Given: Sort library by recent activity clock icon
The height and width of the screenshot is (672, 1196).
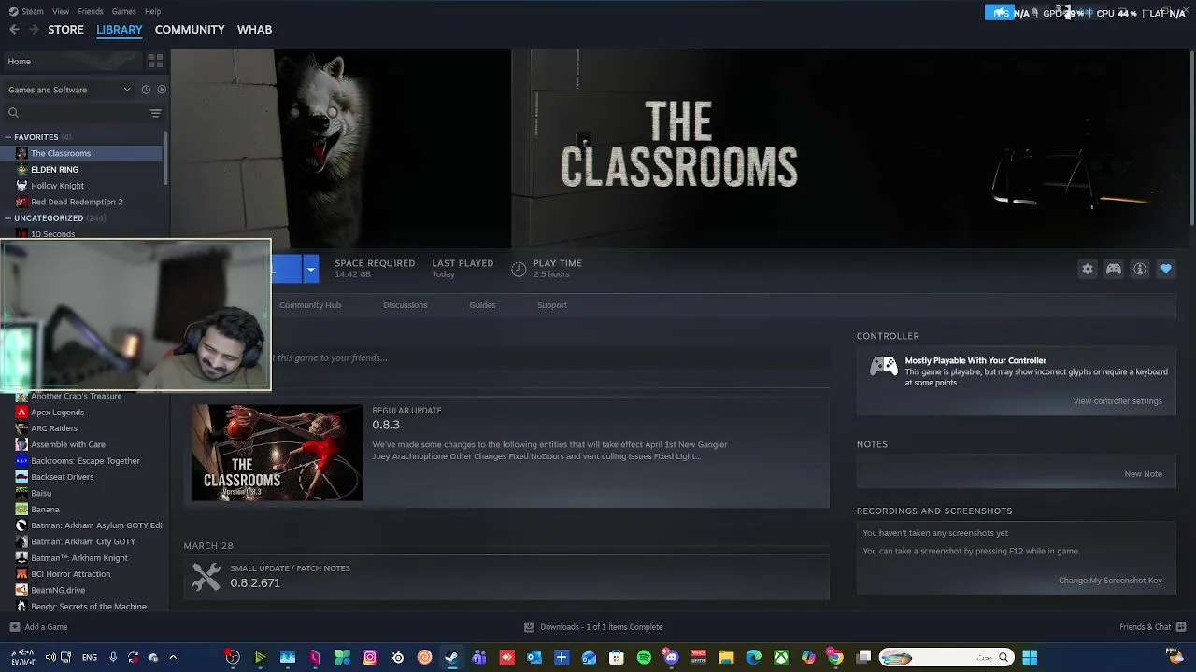Looking at the screenshot, I should [146, 90].
